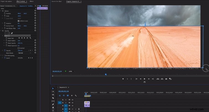Open Sequence 01 timeline panel menu
The height and width of the screenshot is (112, 209).
tap(68, 87)
